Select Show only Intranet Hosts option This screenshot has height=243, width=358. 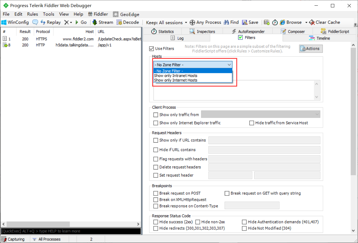coord(176,76)
